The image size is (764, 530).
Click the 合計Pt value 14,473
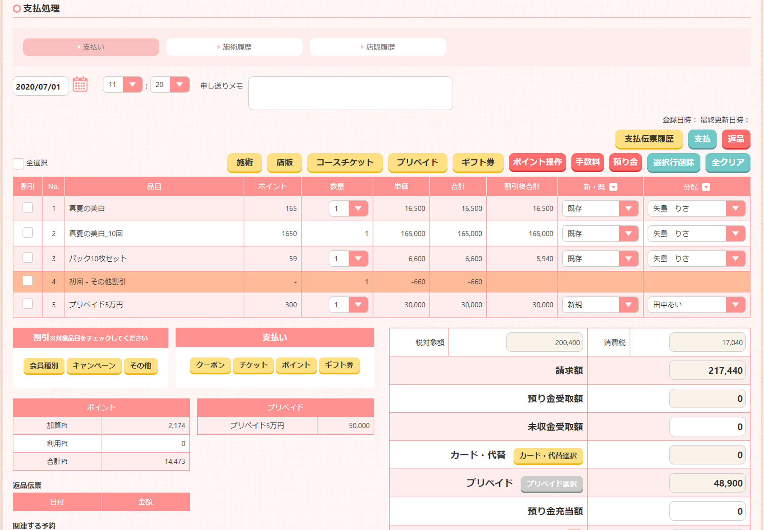pos(175,462)
